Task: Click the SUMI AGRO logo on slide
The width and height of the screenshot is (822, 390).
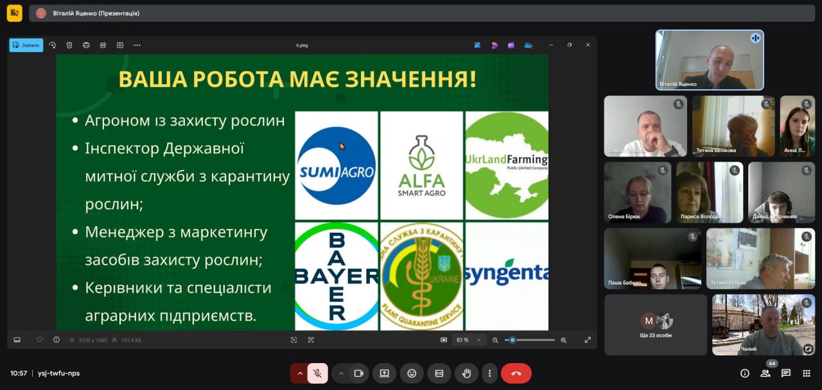Action: 337,165
